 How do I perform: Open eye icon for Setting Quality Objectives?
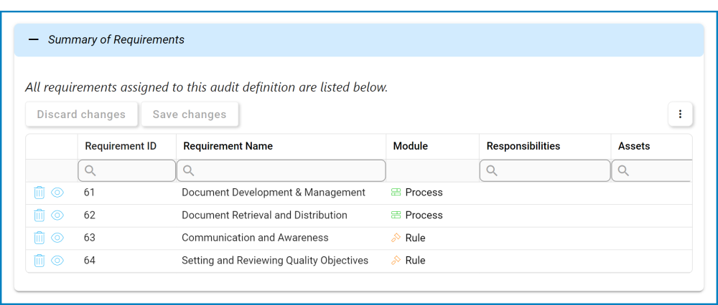pyautogui.click(x=57, y=261)
